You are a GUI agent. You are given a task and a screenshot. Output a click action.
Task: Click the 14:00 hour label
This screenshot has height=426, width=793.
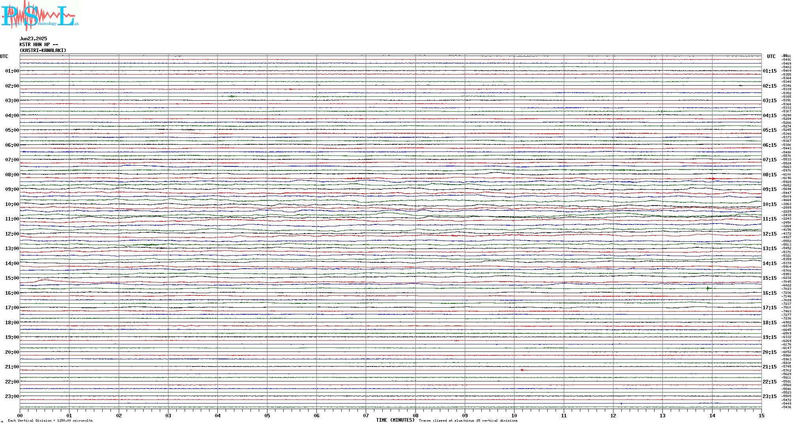tap(12, 263)
